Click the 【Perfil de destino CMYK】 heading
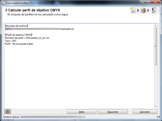Image resolution: width=162 pixels, height=121 pixels. tap(18, 35)
